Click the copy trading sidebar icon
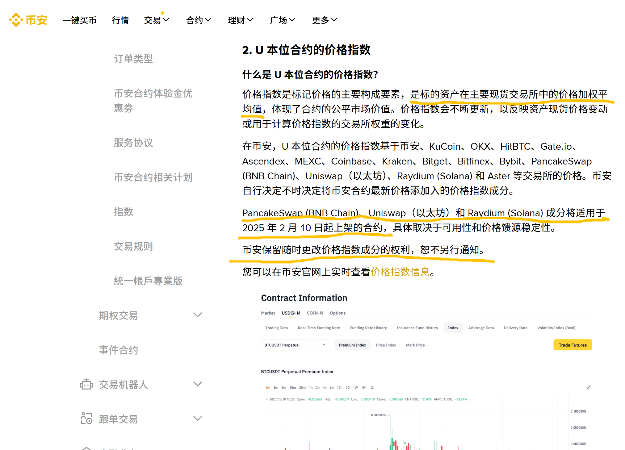Viewport: 625px width, 450px height. point(86,419)
